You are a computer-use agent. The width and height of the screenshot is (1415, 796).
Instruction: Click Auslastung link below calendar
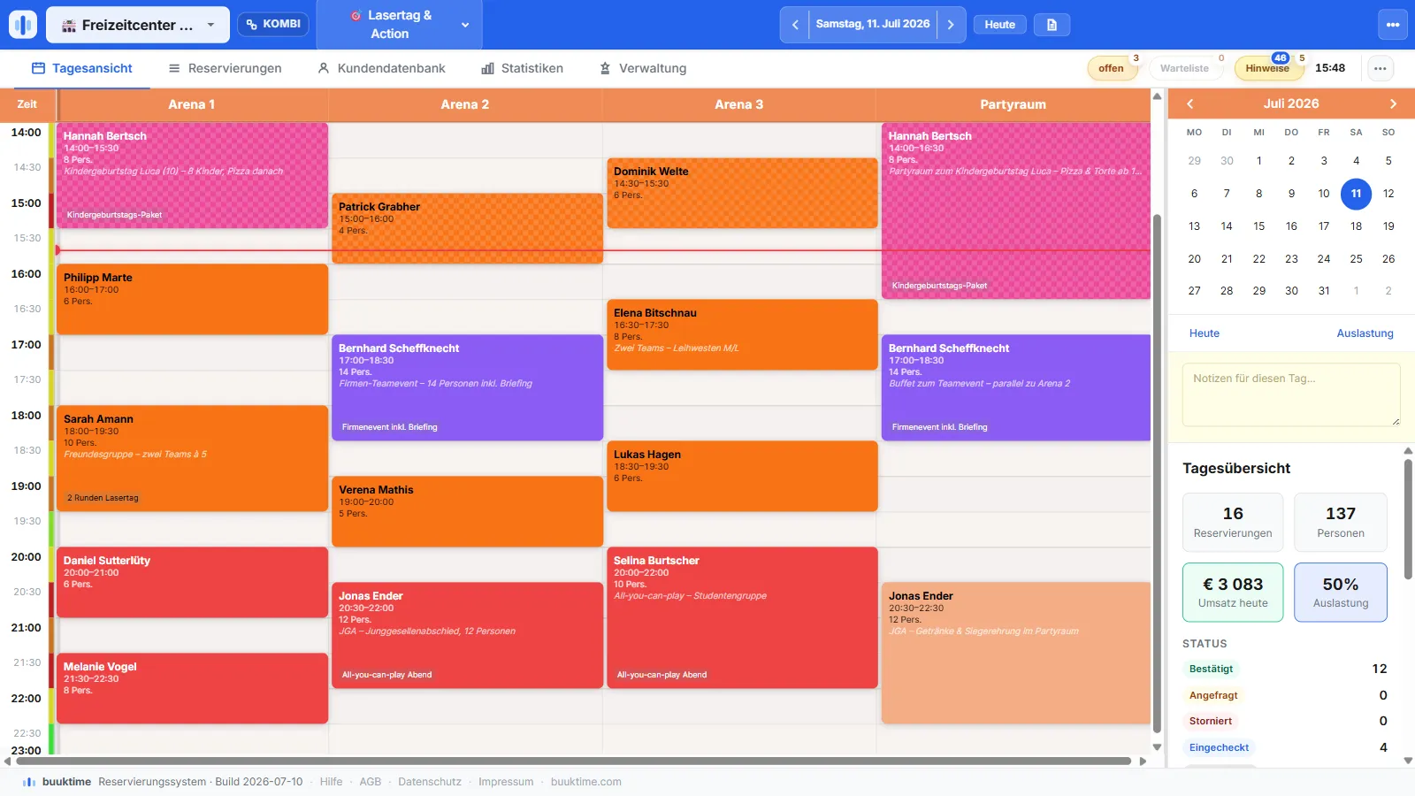(x=1365, y=333)
